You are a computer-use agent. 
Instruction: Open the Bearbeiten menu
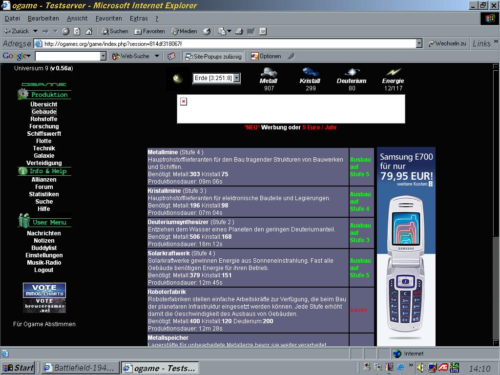click(43, 19)
